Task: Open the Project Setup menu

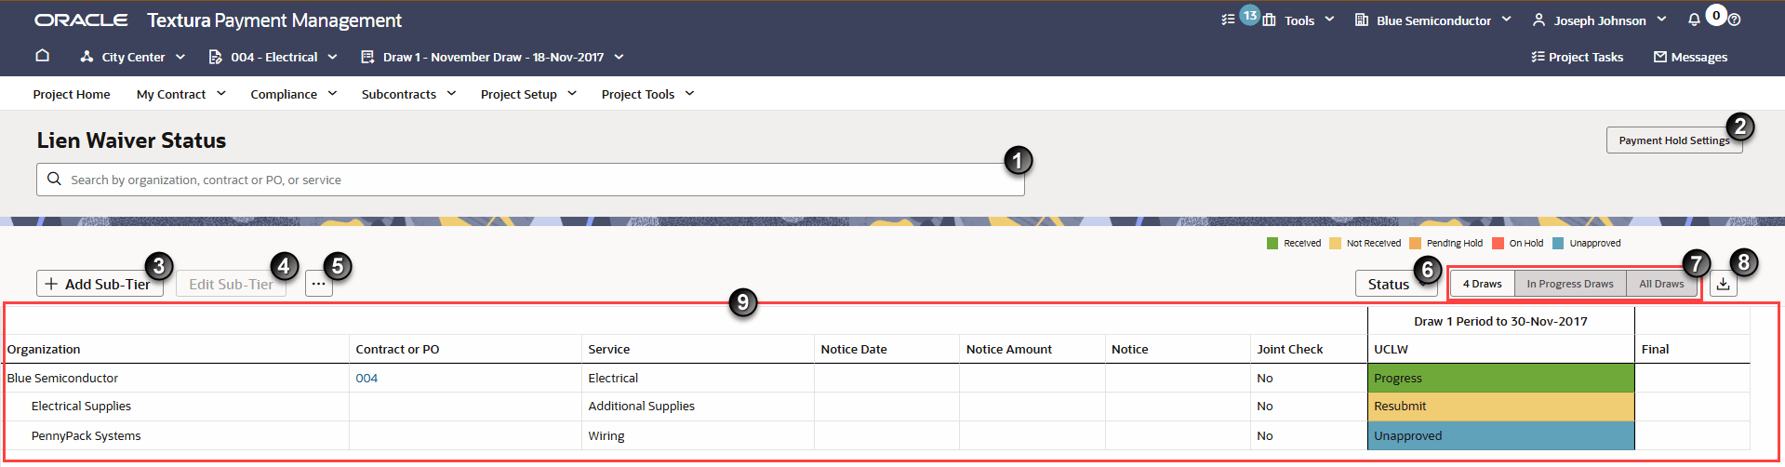Action: 528,94
